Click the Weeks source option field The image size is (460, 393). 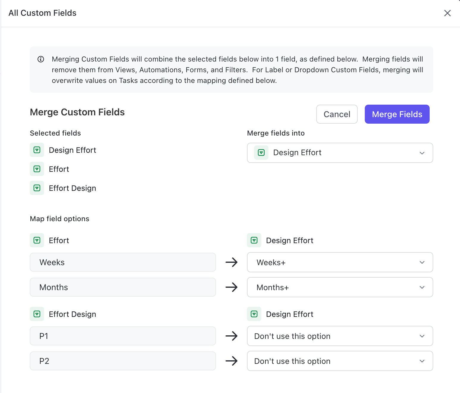click(123, 262)
